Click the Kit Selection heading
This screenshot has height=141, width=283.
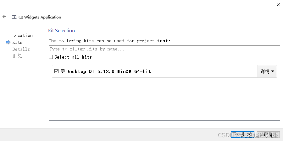tap(62, 31)
